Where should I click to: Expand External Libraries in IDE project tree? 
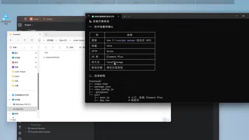point(26,128)
